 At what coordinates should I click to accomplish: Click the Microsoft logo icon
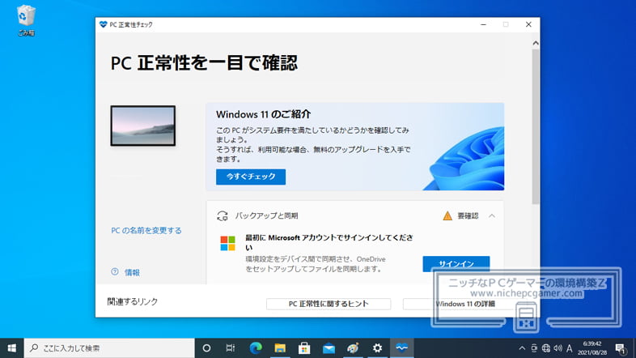227,244
